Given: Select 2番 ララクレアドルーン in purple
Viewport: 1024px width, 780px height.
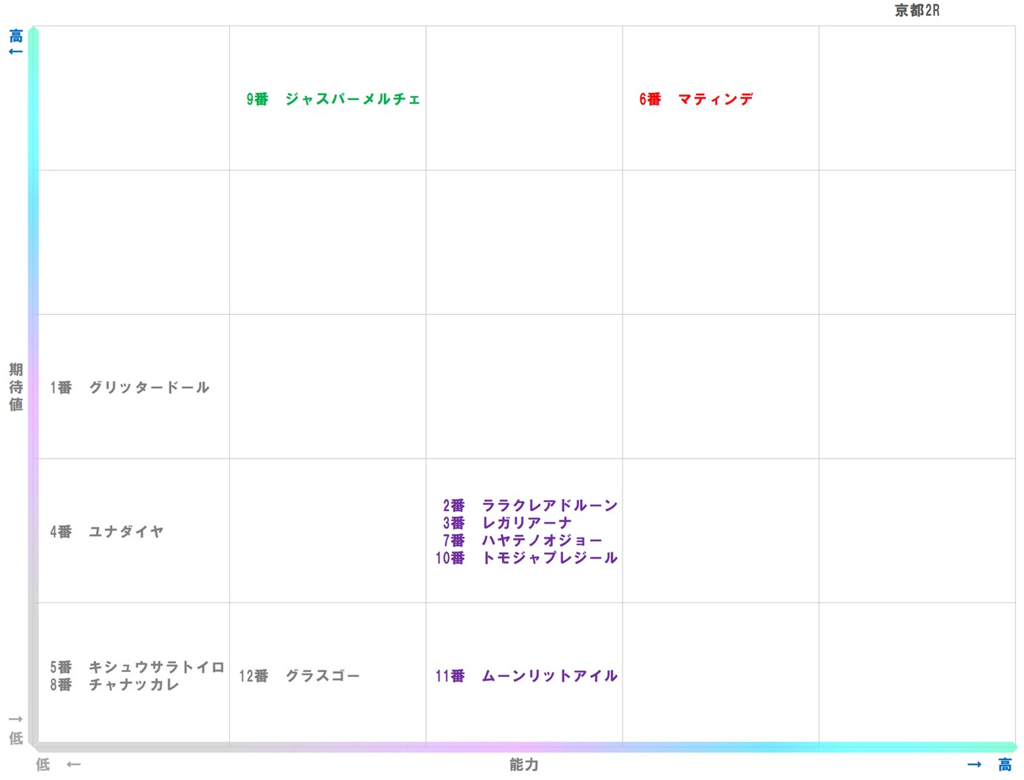Looking at the screenshot, I should 530,505.
